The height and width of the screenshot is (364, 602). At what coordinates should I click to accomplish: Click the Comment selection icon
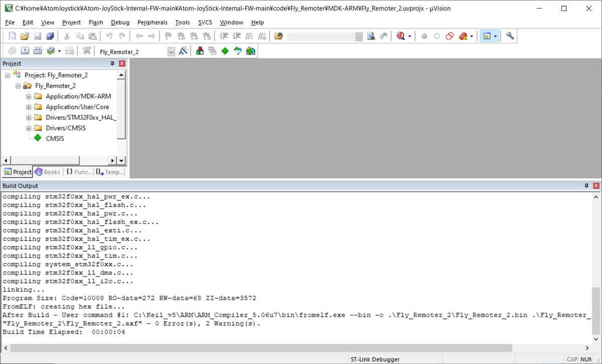click(x=249, y=36)
